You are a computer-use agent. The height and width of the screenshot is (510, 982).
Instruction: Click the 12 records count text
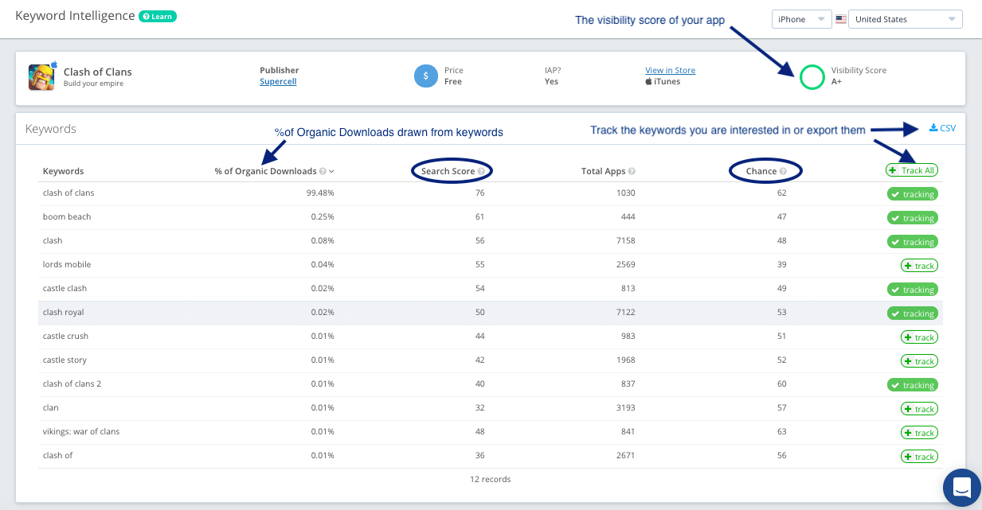(491, 479)
